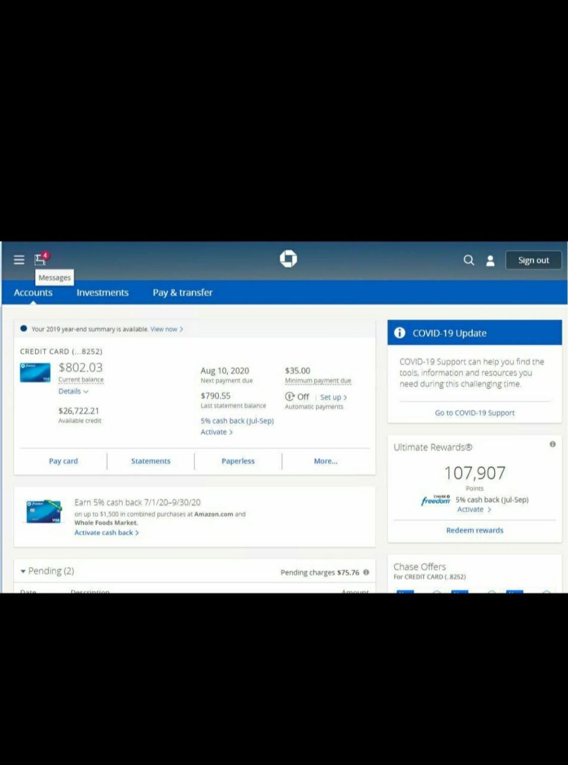Click the Redeem rewards link
The height and width of the screenshot is (765, 568).
(475, 530)
